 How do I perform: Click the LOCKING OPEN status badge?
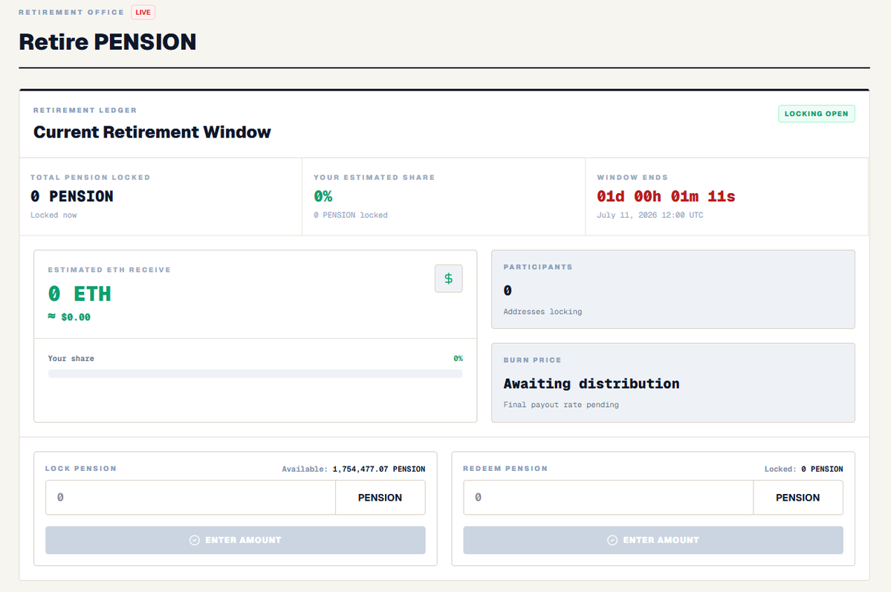click(x=817, y=114)
